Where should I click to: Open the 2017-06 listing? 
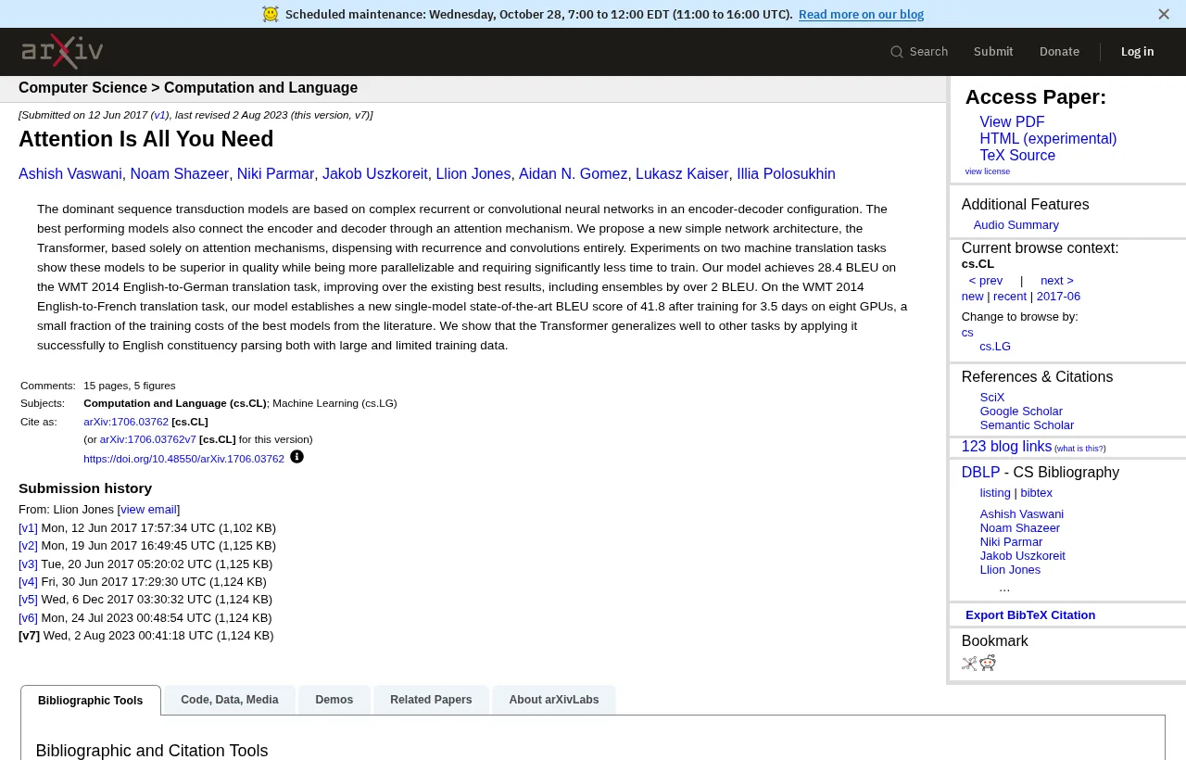[1058, 297]
